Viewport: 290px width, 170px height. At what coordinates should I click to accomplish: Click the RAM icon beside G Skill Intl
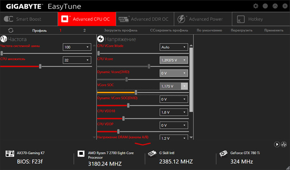point(152,153)
